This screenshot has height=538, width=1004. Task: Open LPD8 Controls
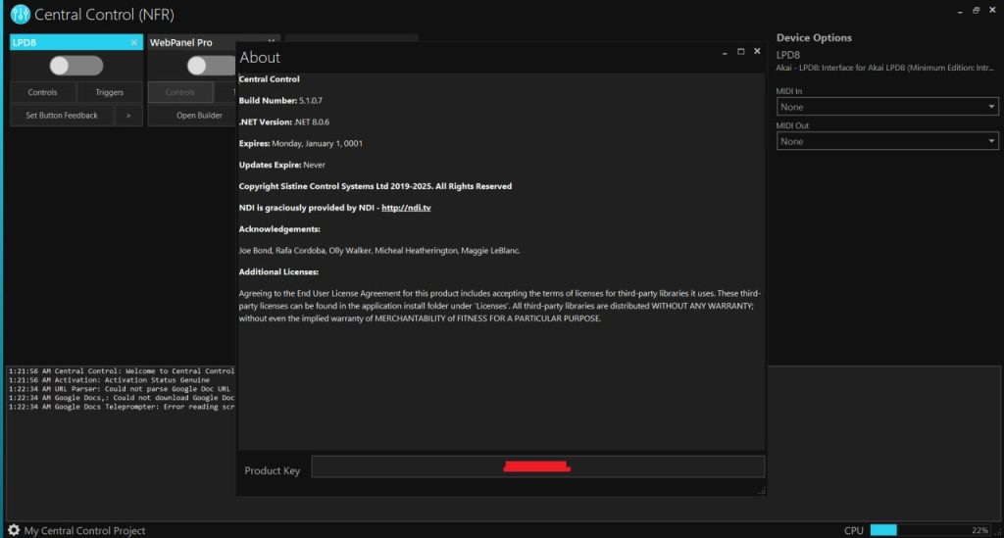coord(42,92)
